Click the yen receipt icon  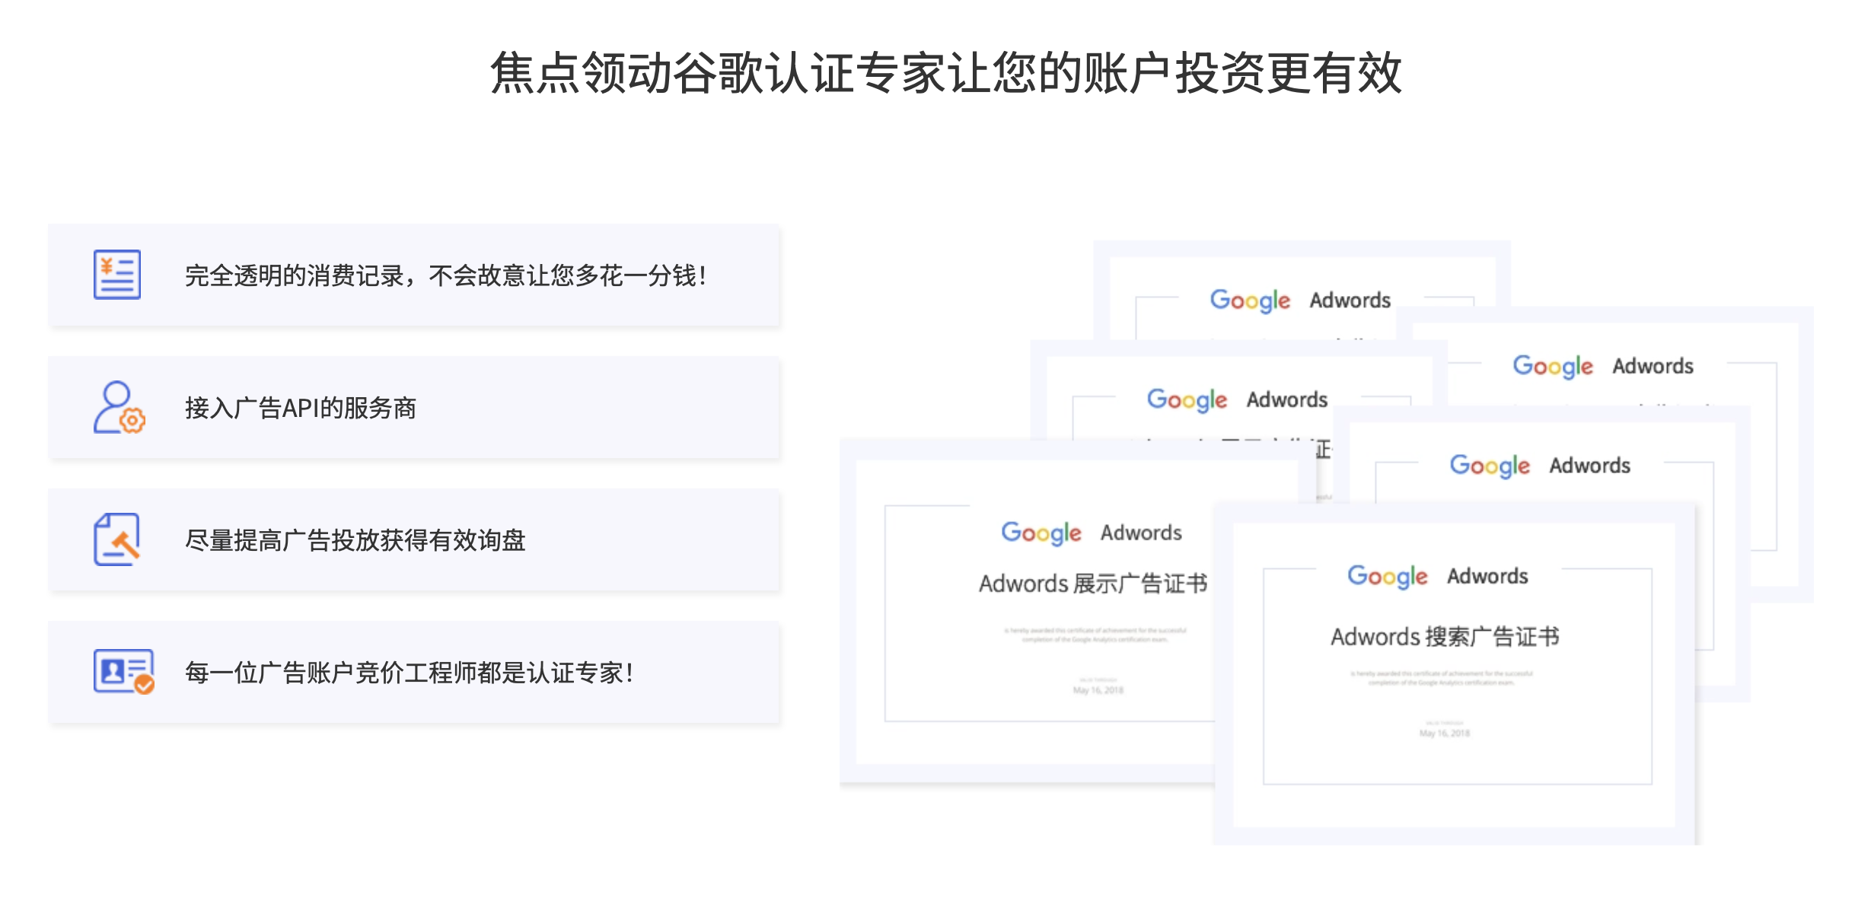(x=117, y=275)
